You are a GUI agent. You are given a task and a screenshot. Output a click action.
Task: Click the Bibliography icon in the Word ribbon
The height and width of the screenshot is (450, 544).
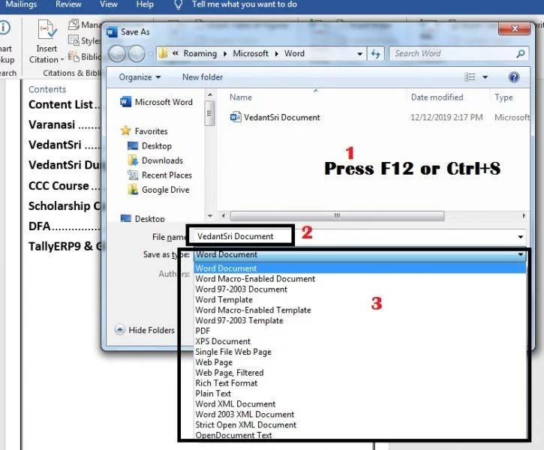click(74, 56)
